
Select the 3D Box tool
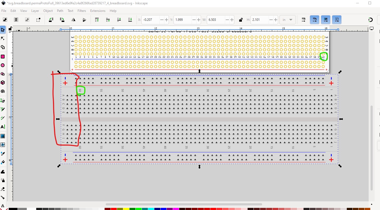[x=3, y=83]
